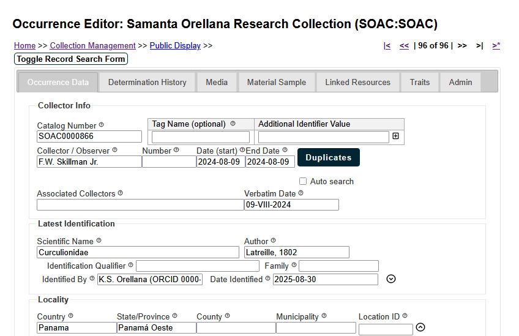This screenshot has width=519, height=336.
Task: Open the Collection Management link
Action: pyautogui.click(x=92, y=46)
